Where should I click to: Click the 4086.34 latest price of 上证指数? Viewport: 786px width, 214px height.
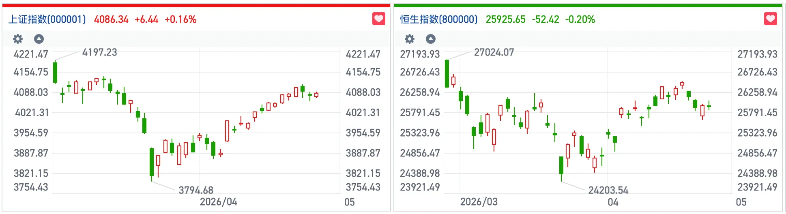coord(111,19)
